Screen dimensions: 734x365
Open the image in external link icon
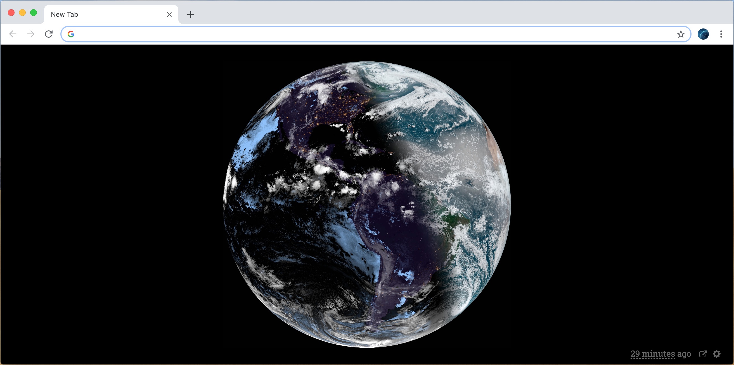point(703,354)
